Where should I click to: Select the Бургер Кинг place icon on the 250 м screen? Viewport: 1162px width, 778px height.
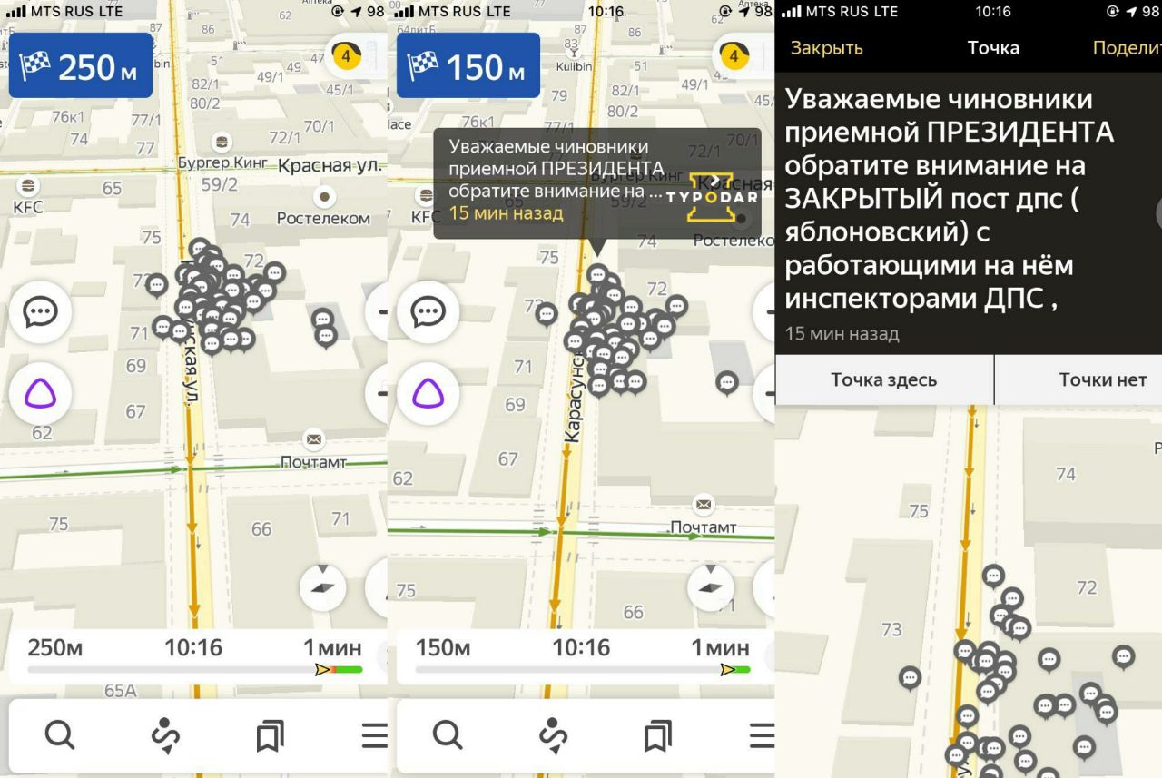point(221,143)
